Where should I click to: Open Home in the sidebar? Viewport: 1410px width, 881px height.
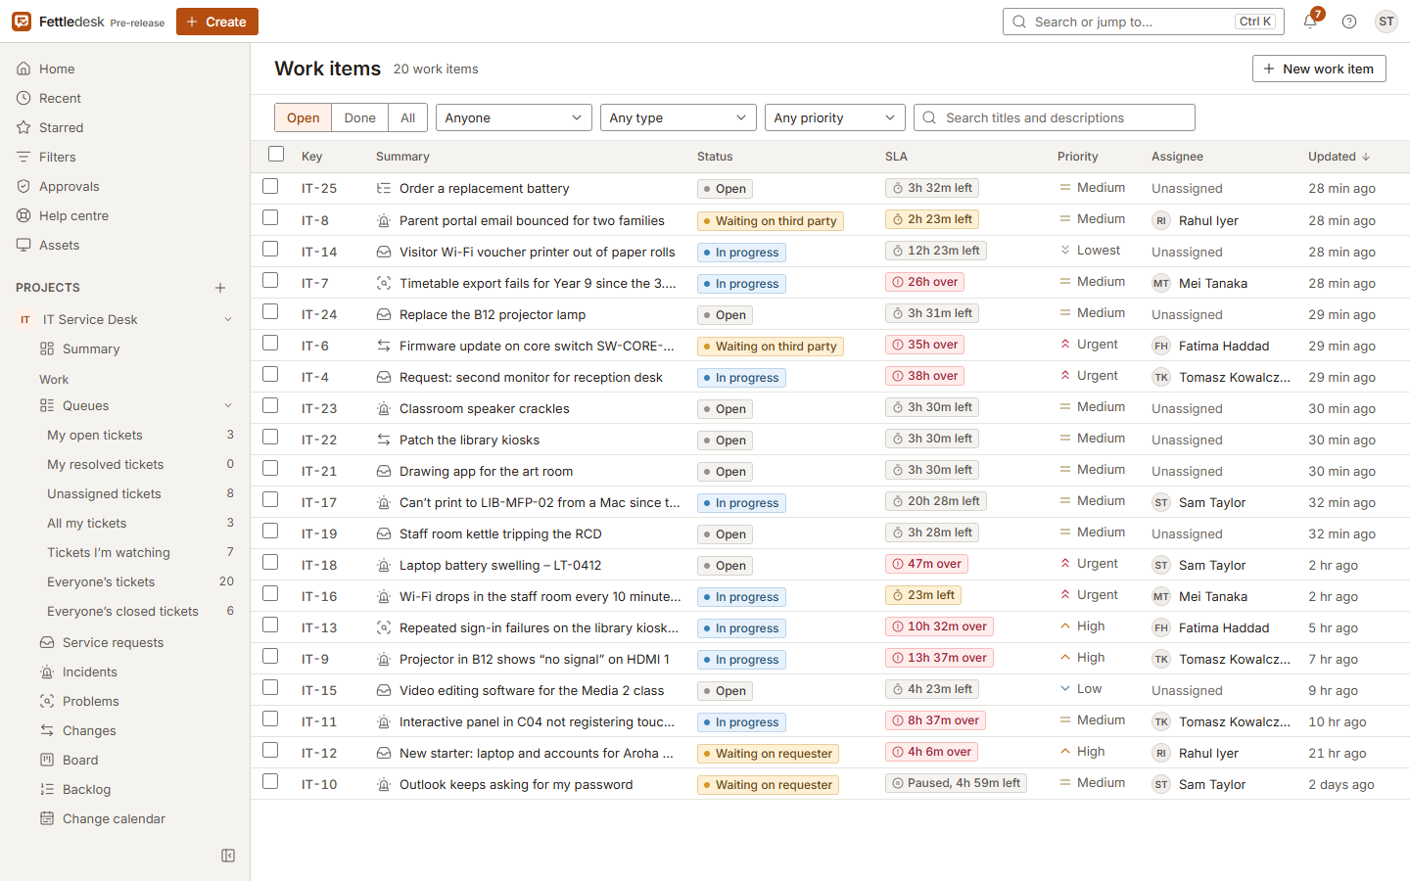(125, 69)
